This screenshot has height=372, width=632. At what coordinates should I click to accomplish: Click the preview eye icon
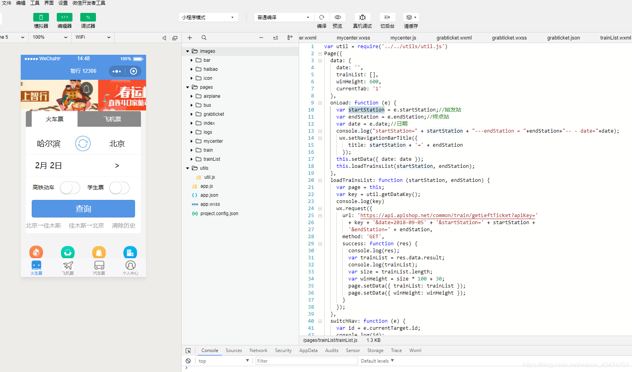tap(338, 17)
